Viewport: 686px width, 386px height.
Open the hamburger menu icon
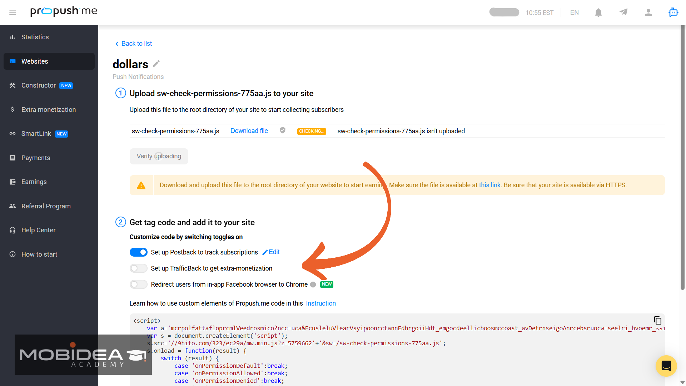point(13,13)
